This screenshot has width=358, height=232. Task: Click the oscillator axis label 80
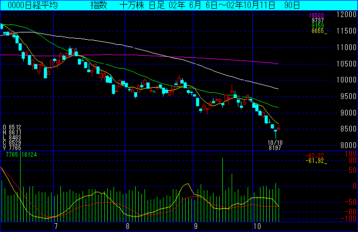click(x=352, y=160)
